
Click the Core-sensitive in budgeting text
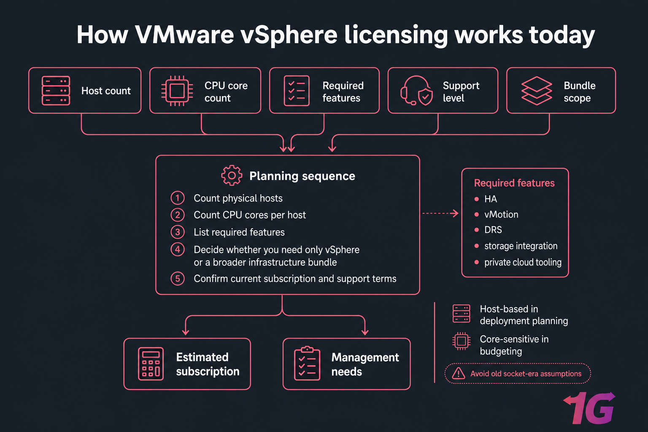(x=514, y=345)
